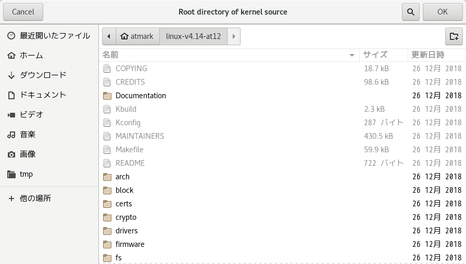This screenshot has height=264, width=466.
Task: Open the Videos (ビデオ) sidebar location
Action: tap(31, 115)
